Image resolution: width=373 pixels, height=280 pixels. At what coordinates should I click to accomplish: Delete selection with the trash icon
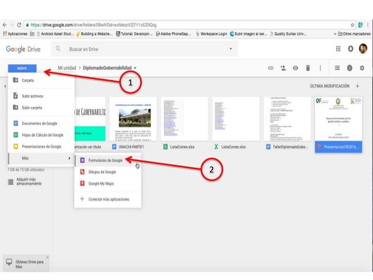click(308, 68)
